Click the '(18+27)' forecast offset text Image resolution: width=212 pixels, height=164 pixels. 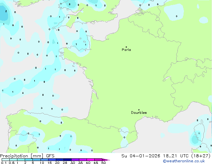click(x=201, y=156)
